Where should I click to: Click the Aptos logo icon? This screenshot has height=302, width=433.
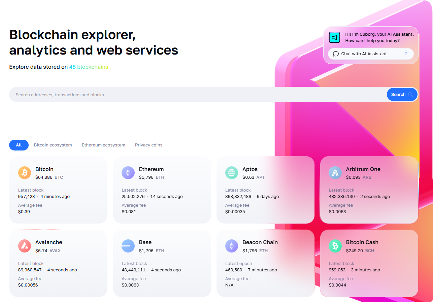pyautogui.click(x=232, y=173)
